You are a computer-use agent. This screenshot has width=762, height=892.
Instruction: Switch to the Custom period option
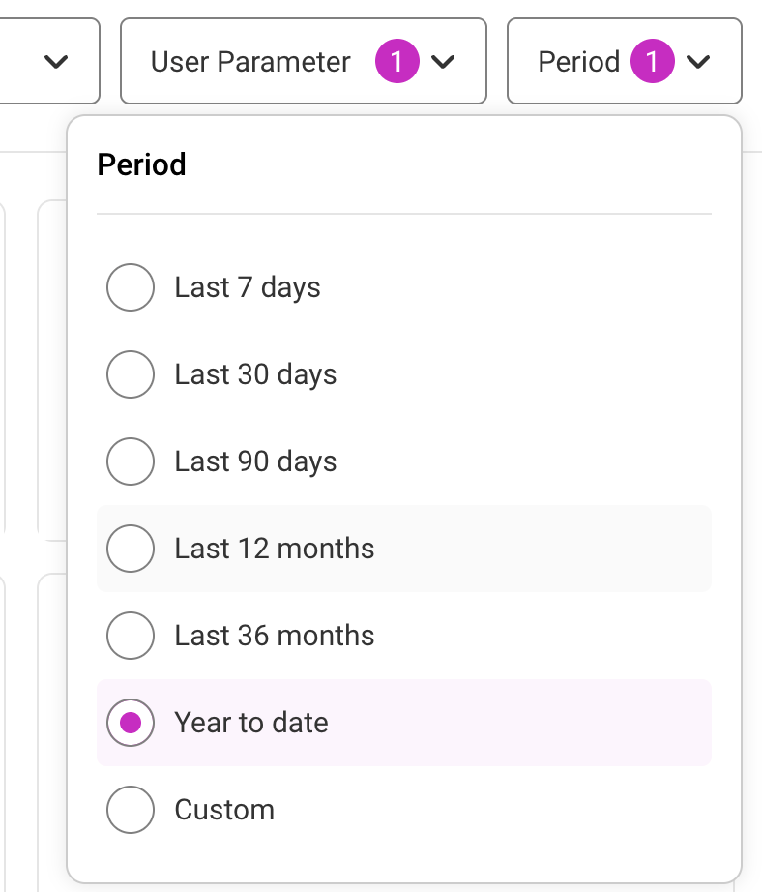[x=131, y=810]
